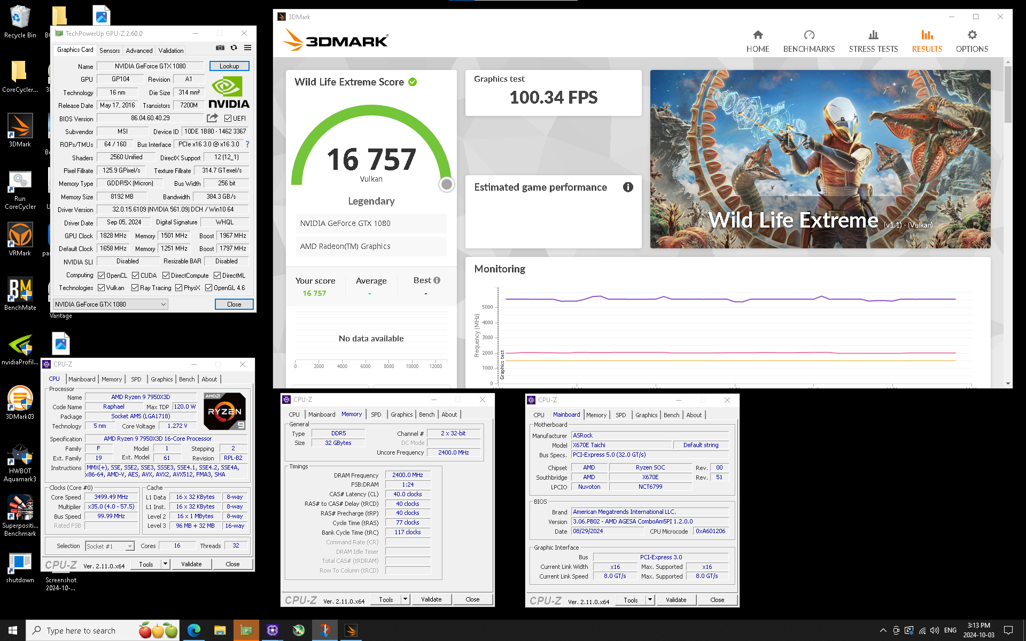Viewport: 1026px width, 641px height.
Task: Open the RESULTS section in 3DMark
Action: point(927,41)
